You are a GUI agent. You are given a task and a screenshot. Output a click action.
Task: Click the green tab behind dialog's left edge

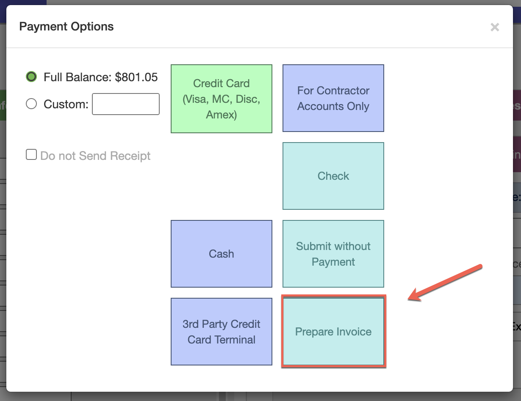pos(3,105)
